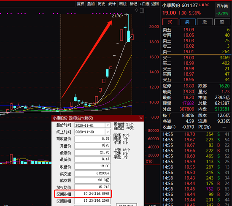
Task: Click the 涨停 limit-up value 19.80
Action: pyautogui.click(x=189, y=86)
